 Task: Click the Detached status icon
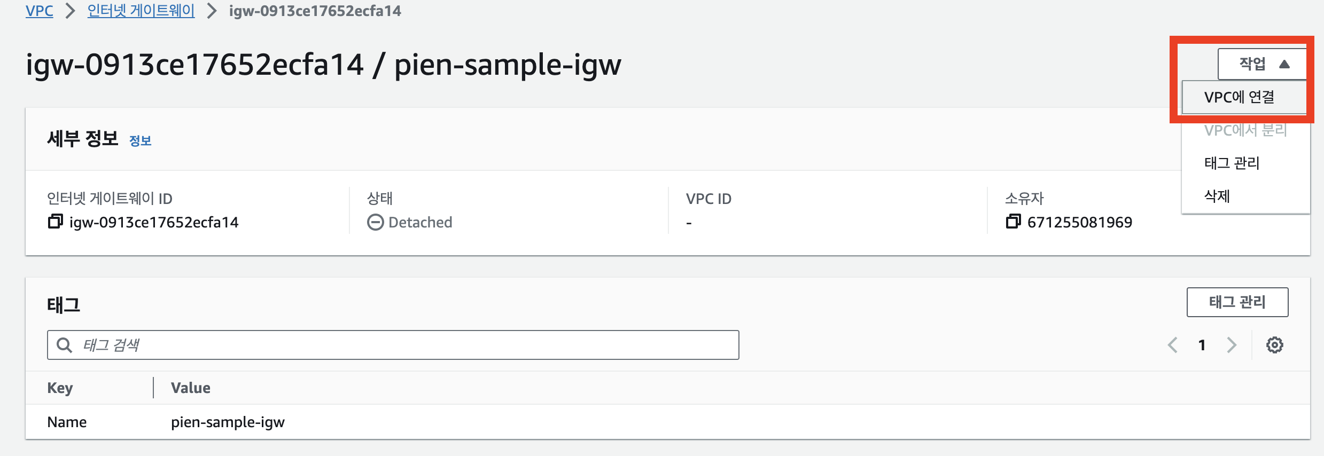click(x=376, y=222)
